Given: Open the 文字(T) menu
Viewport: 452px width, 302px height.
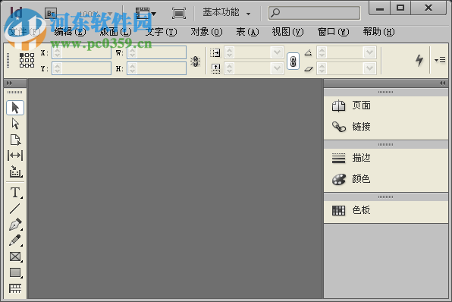Looking at the screenshot, I should pyautogui.click(x=161, y=32).
